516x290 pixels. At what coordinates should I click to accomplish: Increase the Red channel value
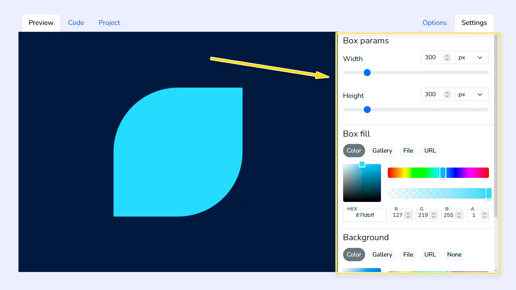point(408,213)
